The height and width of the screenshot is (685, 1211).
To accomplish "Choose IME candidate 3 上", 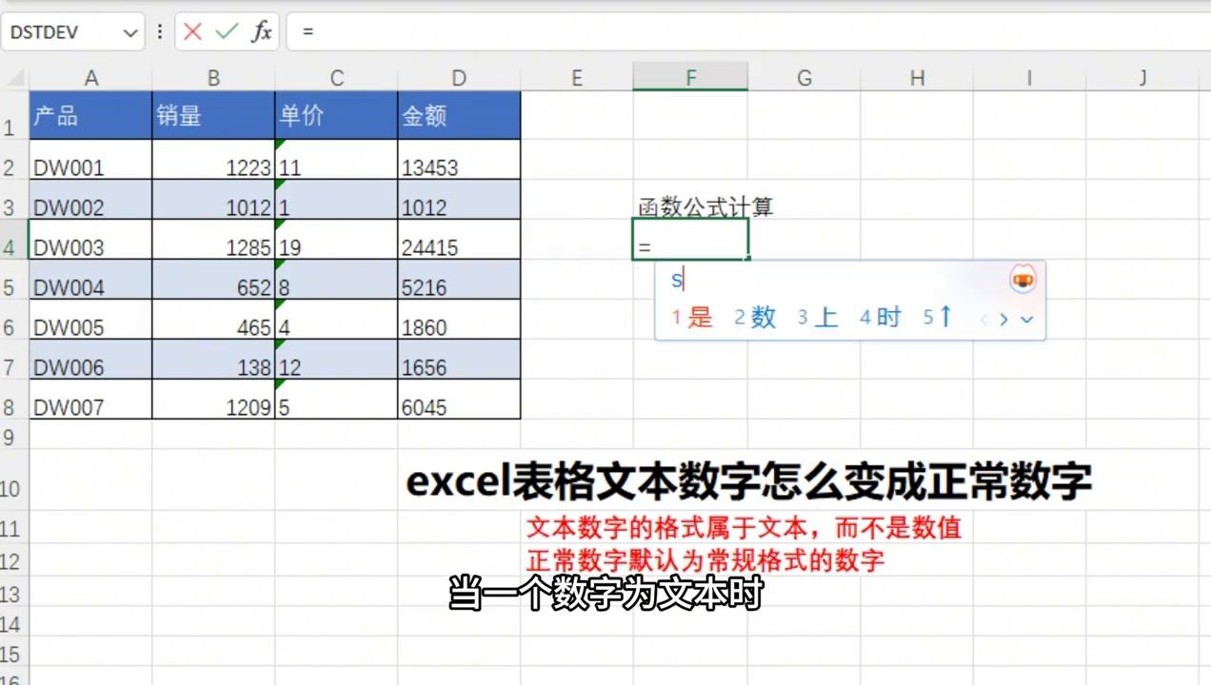I will tap(818, 318).
